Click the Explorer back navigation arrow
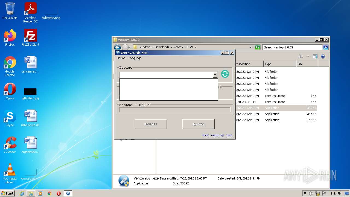 click(118, 47)
